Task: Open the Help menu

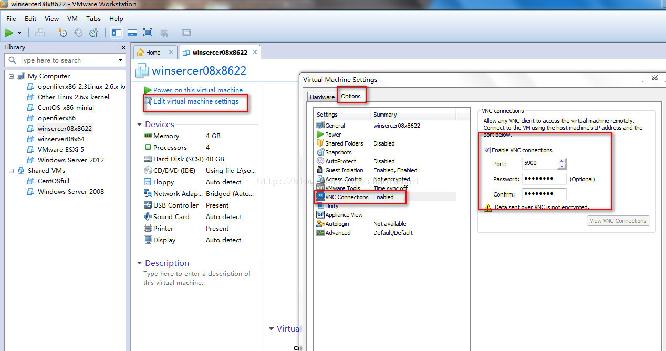Action: (x=116, y=18)
